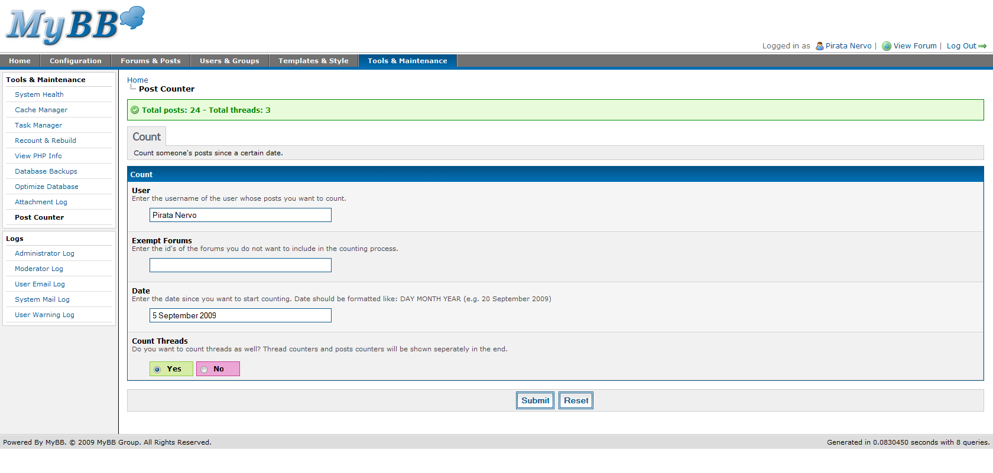Open System Health in sidebar
This screenshot has height=473, width=993.
39,94
